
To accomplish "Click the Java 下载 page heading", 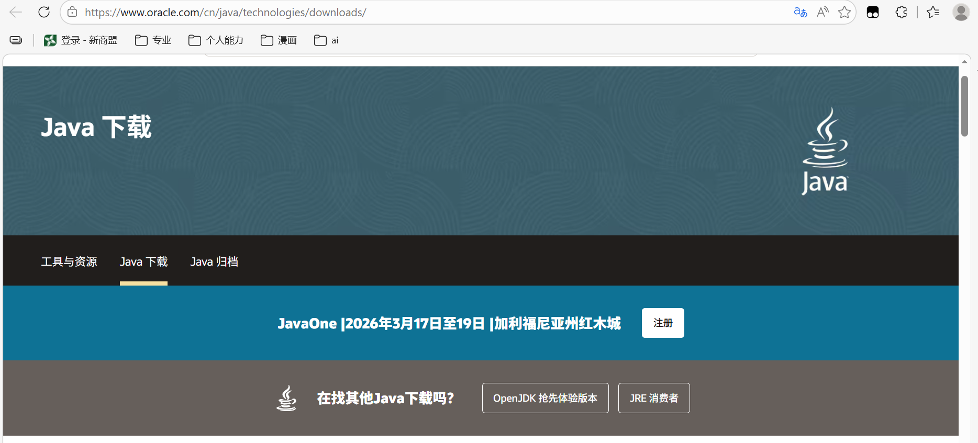I will click(96, 127).
